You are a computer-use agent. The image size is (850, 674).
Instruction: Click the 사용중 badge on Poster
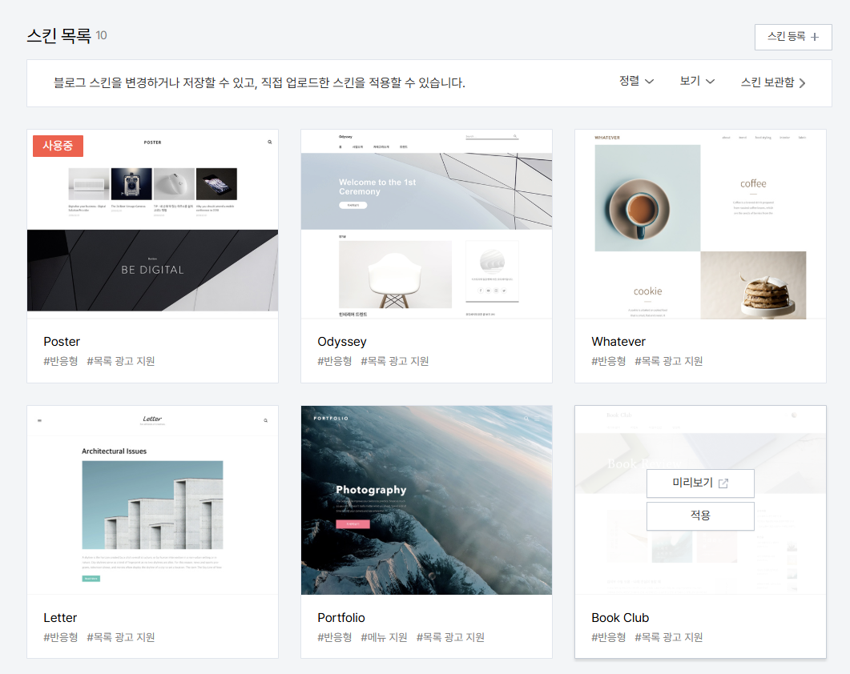tap(58, 146)
